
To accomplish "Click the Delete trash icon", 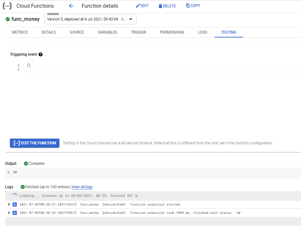I will 160,6.
